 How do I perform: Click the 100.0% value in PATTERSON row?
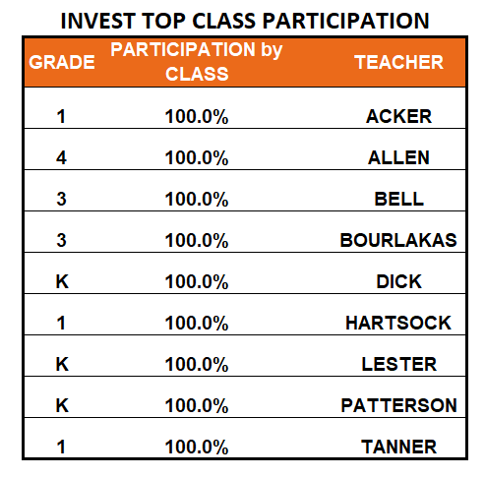click(197, 406)
